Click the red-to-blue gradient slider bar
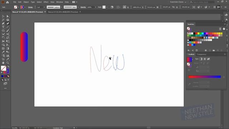The height and width of the screenshot is (129, 229). pyautogui.click(x=205, y=77)
